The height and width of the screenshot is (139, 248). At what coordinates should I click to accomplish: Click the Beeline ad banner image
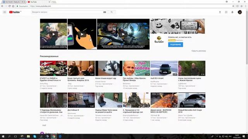(177, 26)
